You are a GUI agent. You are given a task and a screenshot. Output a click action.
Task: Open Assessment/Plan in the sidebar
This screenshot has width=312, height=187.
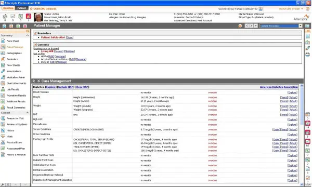click(x=16, y=149)
